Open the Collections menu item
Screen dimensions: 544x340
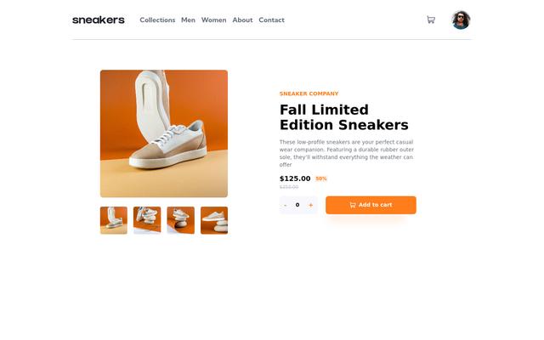pyautogui.click(x=157, y=20)
